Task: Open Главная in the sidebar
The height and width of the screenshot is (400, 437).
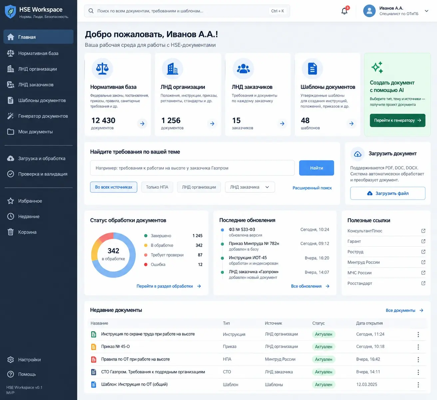Action: pyautogui.click(x=38, y=37)
